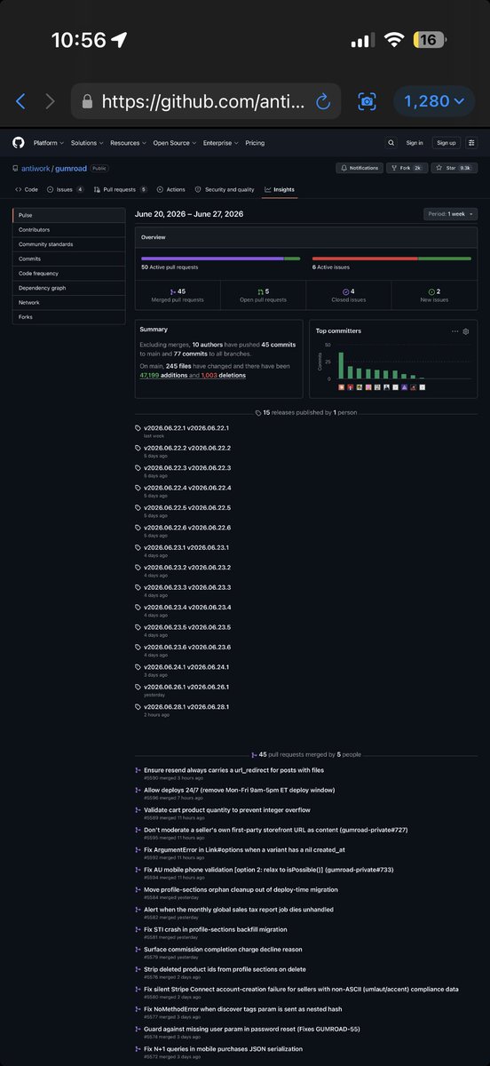Open the gumroad repository name link

[x=71, y=168]
